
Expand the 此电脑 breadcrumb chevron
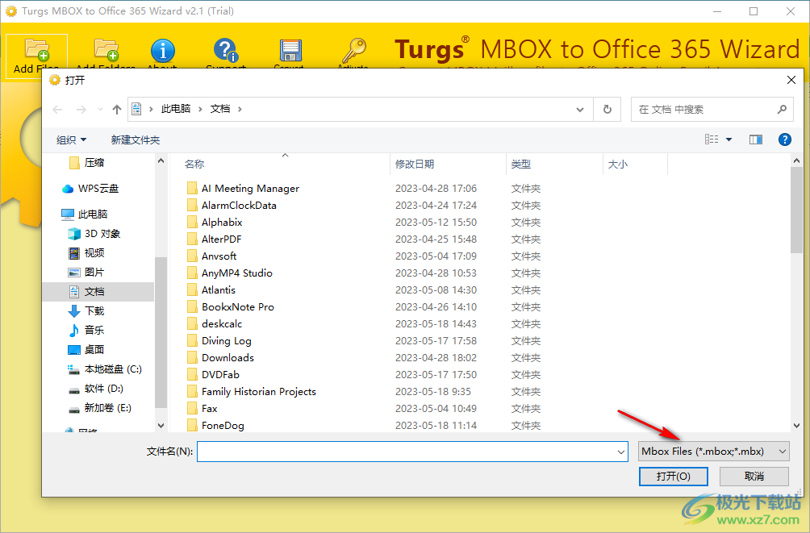point(200,109)
